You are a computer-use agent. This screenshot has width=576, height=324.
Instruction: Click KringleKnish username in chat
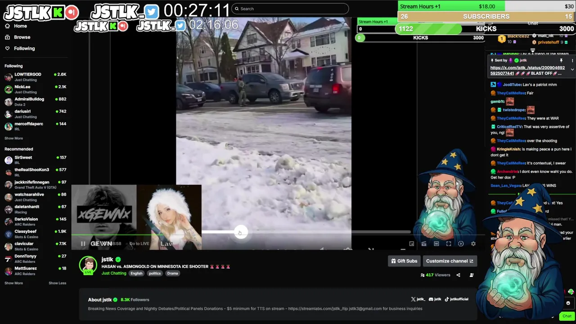pyautogui.click(x=508, y=149)
